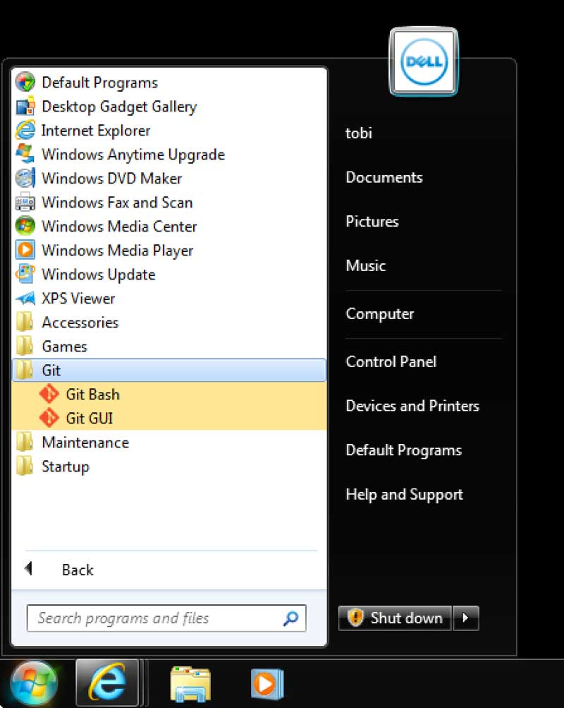
Task: Open XPS Viewer
Action: click(x=78, y=299)
